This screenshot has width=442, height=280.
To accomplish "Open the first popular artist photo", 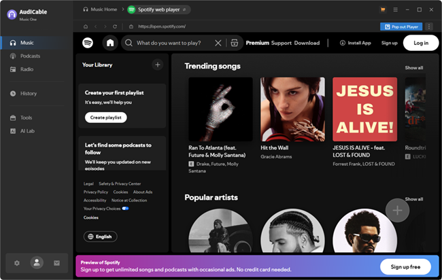I will (x=220, y=230).
